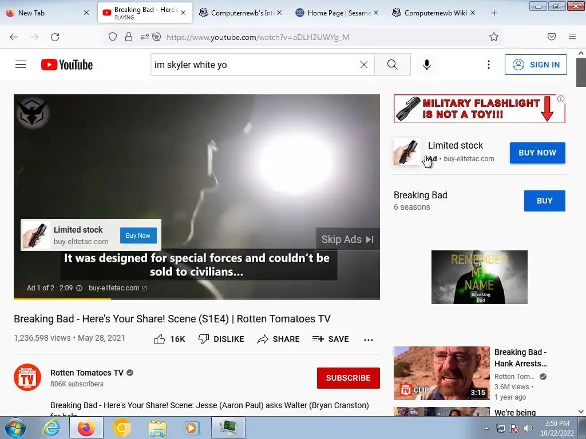Switch to Home Page Sesame tab
Image resolution: width=586 pixels, height=439 pixels.
click(338, 13)
